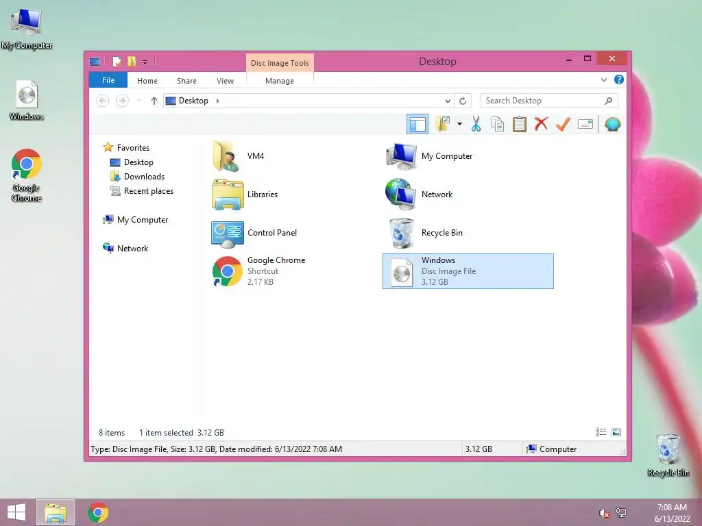Toggle the preview pane layout button

417,124
